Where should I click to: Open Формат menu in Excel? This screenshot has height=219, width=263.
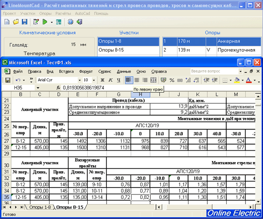click(86, 71)
